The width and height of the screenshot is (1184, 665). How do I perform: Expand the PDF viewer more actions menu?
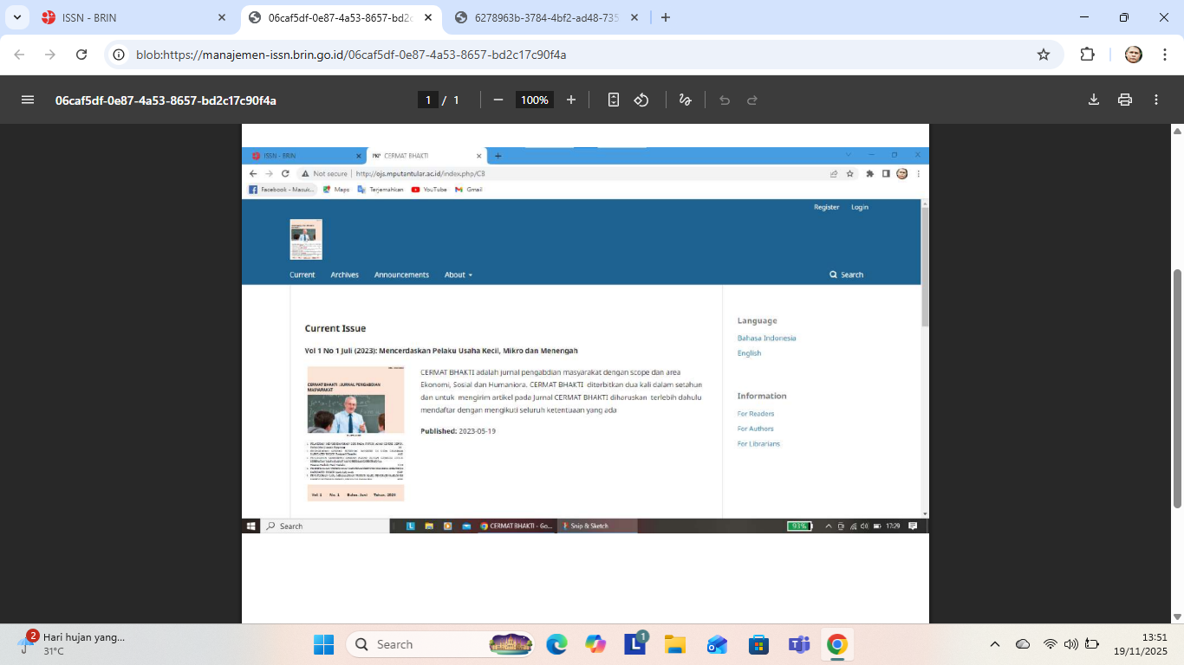[x=1156, y=100]
